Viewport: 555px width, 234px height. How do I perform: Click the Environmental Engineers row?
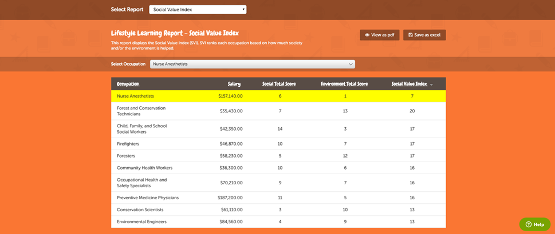click(278, 221)
